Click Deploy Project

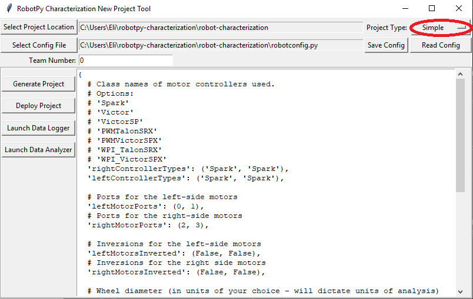(x=38, y=106)
